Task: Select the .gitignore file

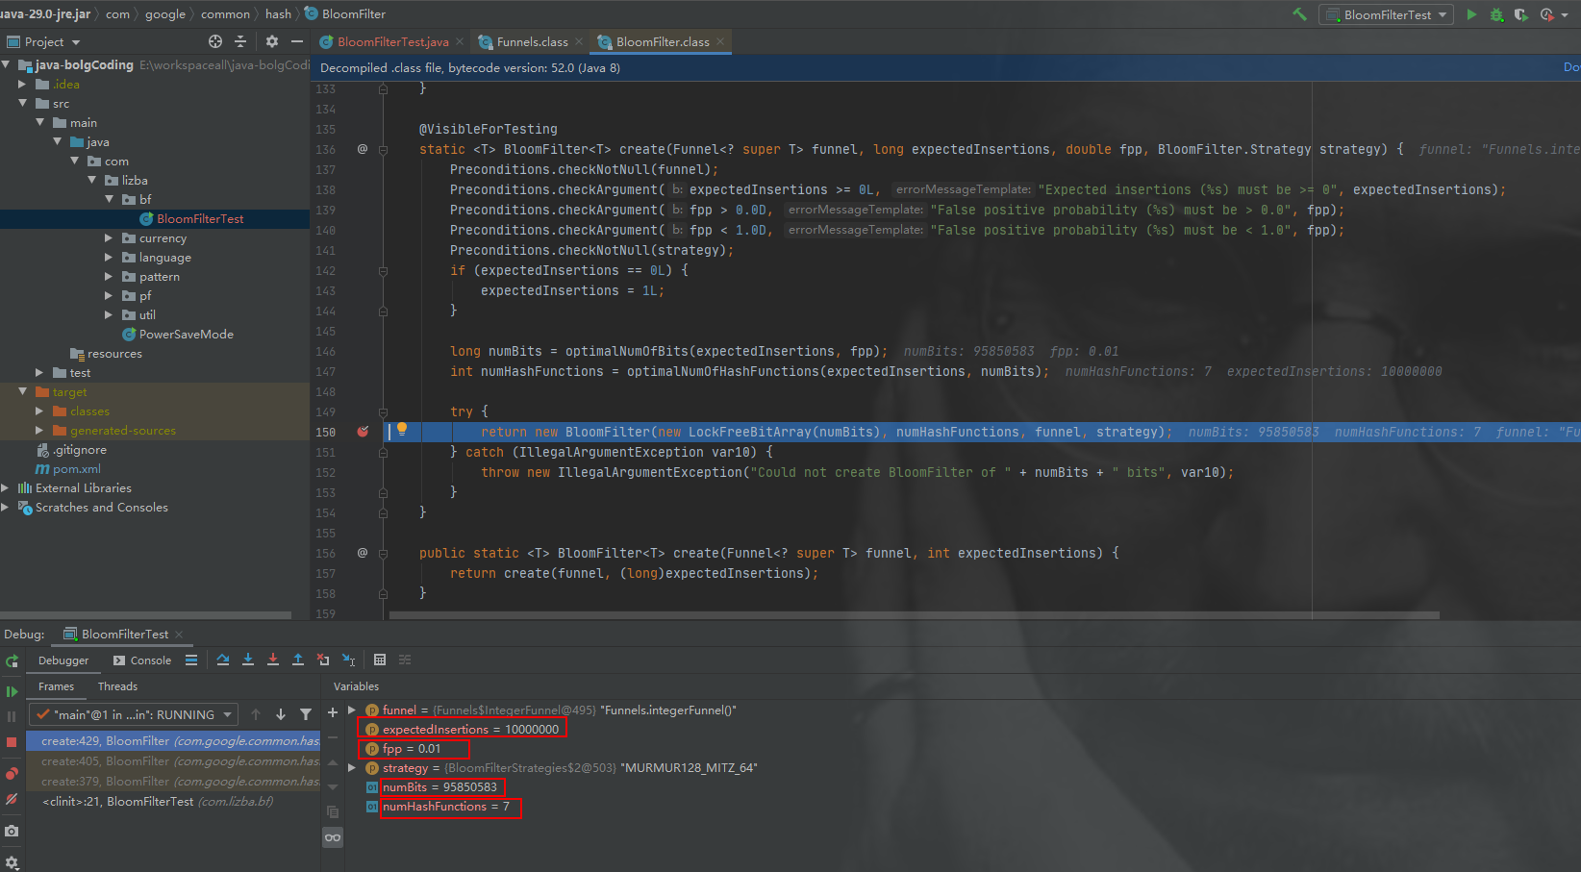Action: point(79,450)
